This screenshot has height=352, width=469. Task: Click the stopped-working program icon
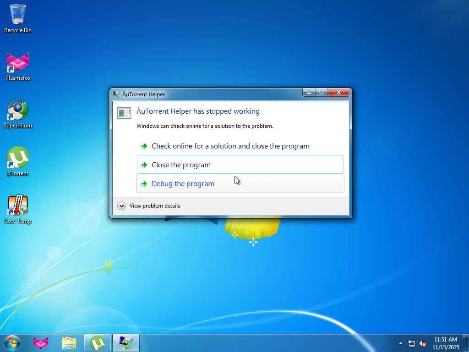[x=124, y=113]
